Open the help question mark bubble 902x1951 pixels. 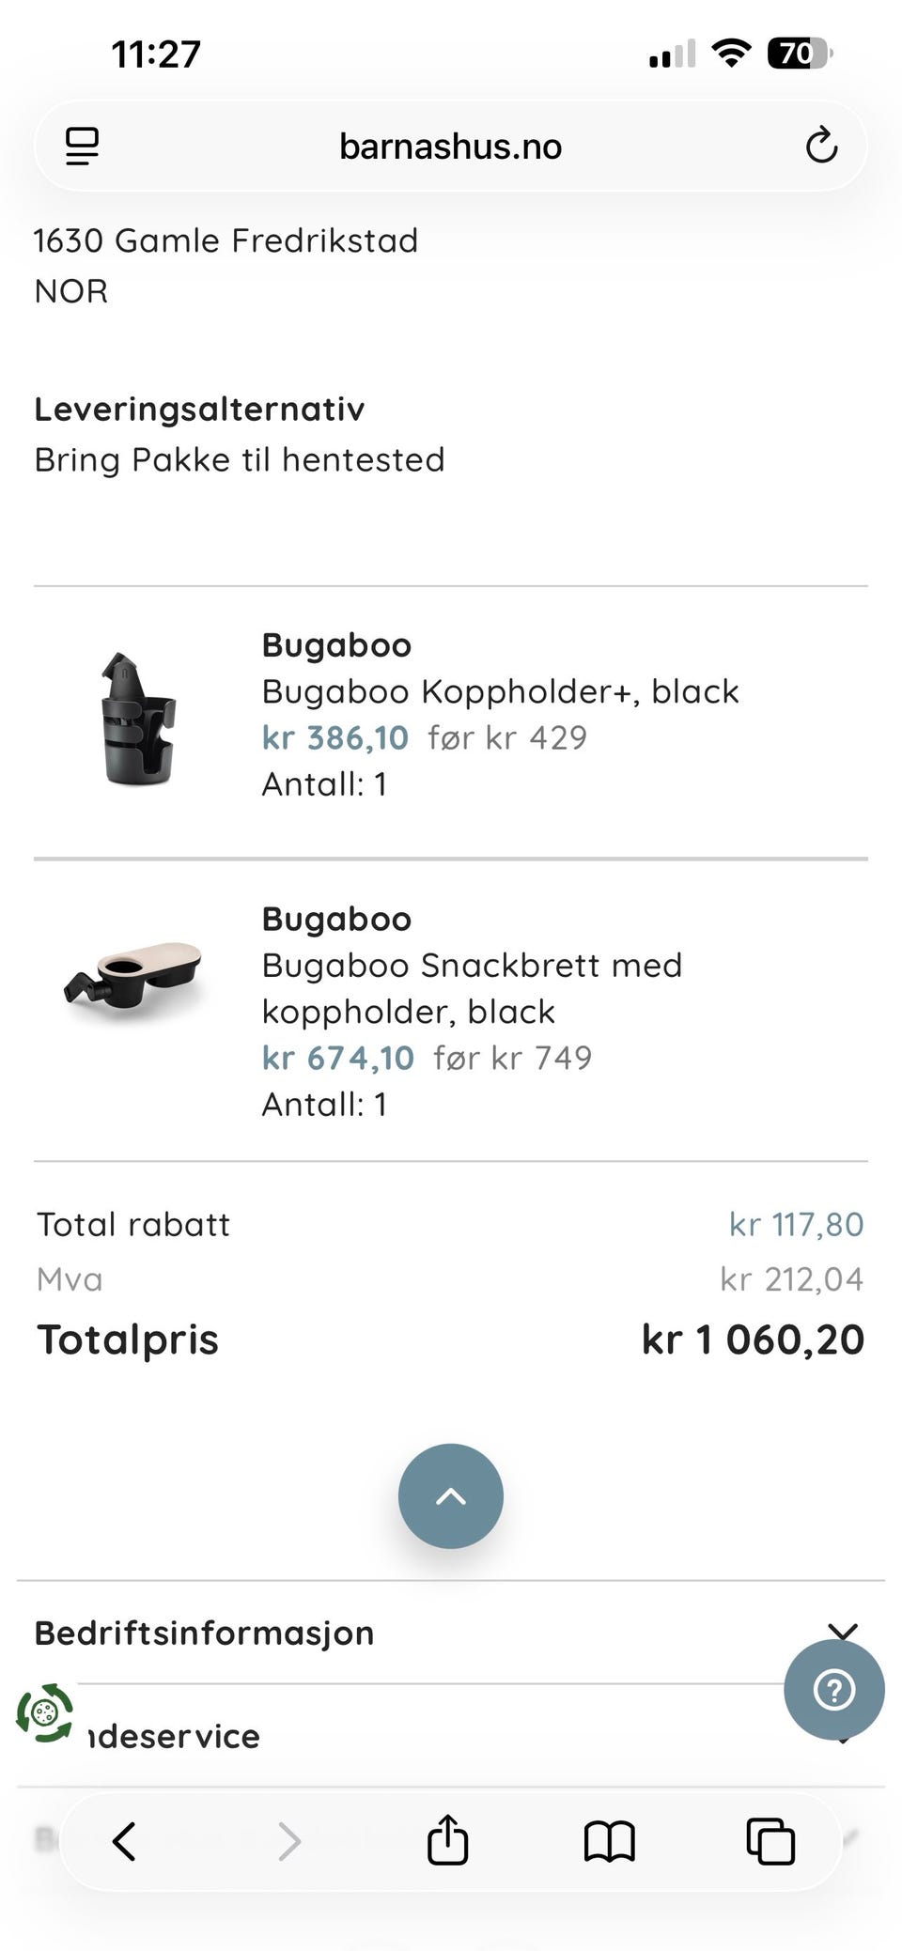(x=833, y=1689)
